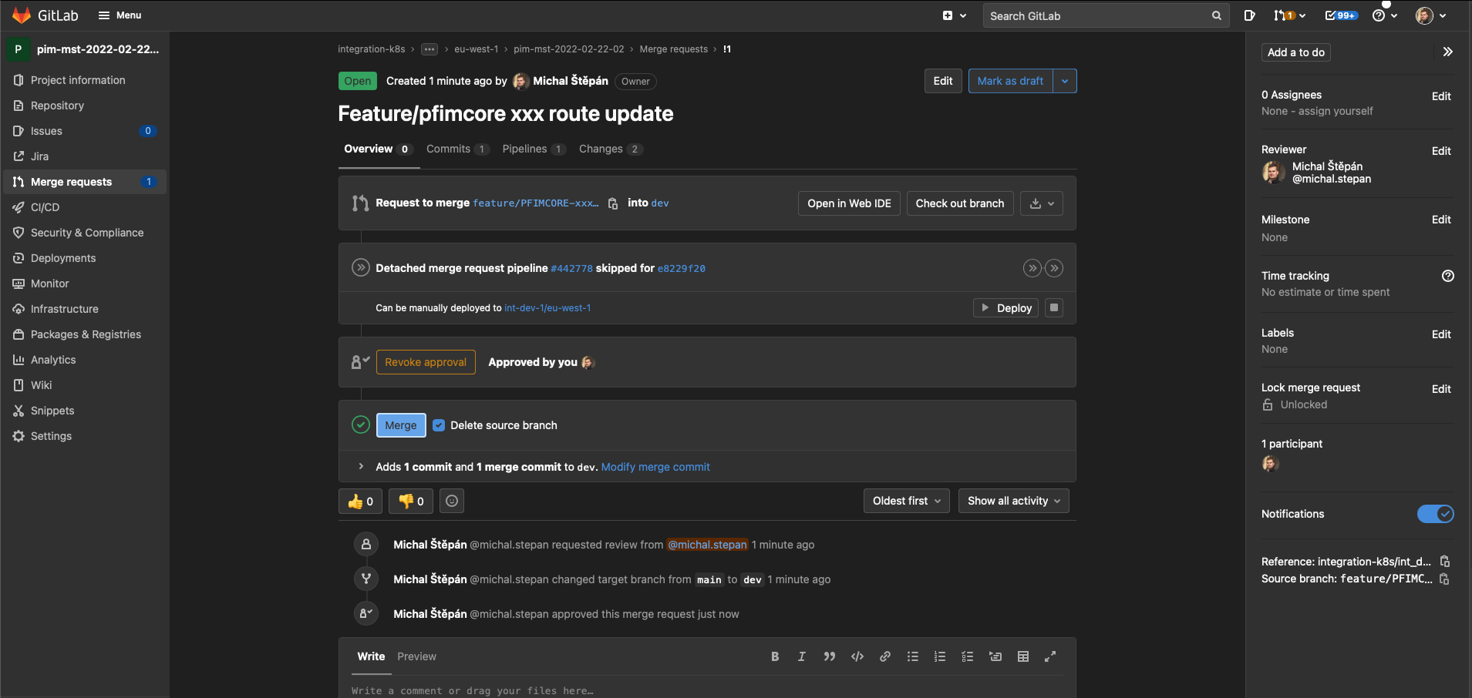
Task: Uncheck Delete source branch checkbox
Action: (439, 425)
